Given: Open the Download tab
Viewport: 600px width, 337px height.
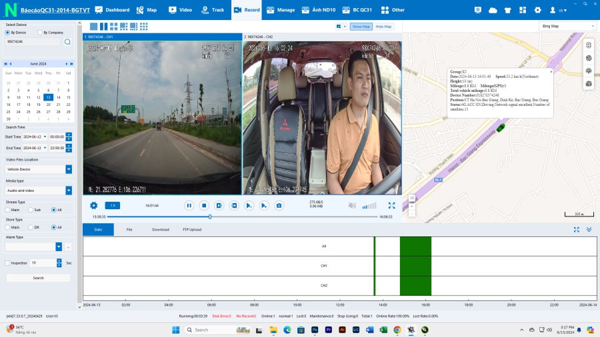Looking at the screenshot, I should tap(160, 229).
